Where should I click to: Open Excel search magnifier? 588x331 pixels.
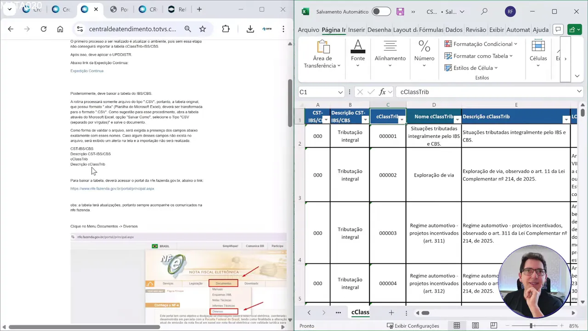point(484,11)
